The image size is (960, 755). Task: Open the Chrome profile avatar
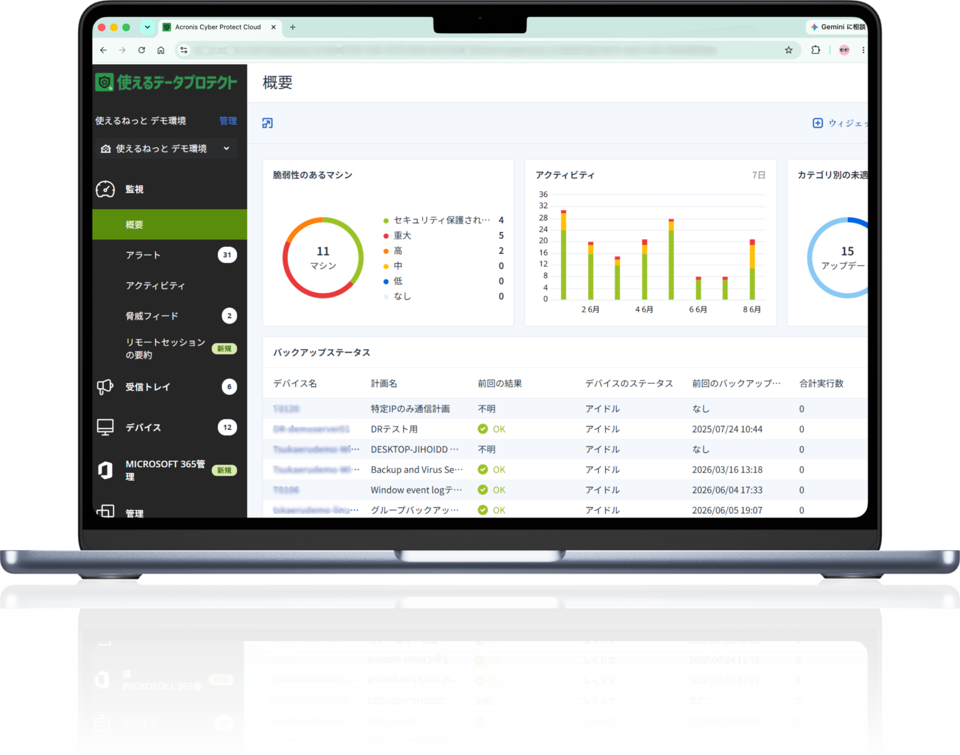[x=844, y=50]
